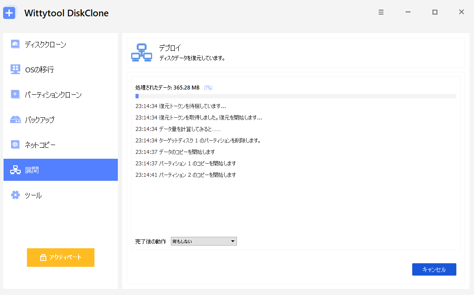Click the OSの移行 windows icon
This screenshot has height=295, width=474.
point(15,69)
